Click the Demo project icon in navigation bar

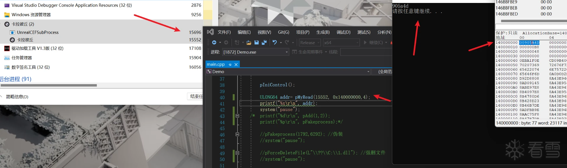tap(209, 71)
